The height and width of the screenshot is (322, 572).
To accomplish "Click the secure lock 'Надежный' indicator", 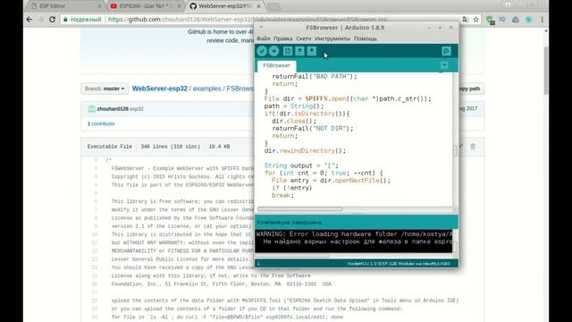I will click(82, 20).
